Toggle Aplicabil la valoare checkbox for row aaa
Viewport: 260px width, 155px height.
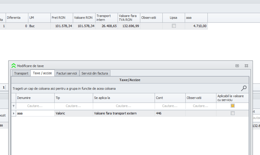point(232,113)
